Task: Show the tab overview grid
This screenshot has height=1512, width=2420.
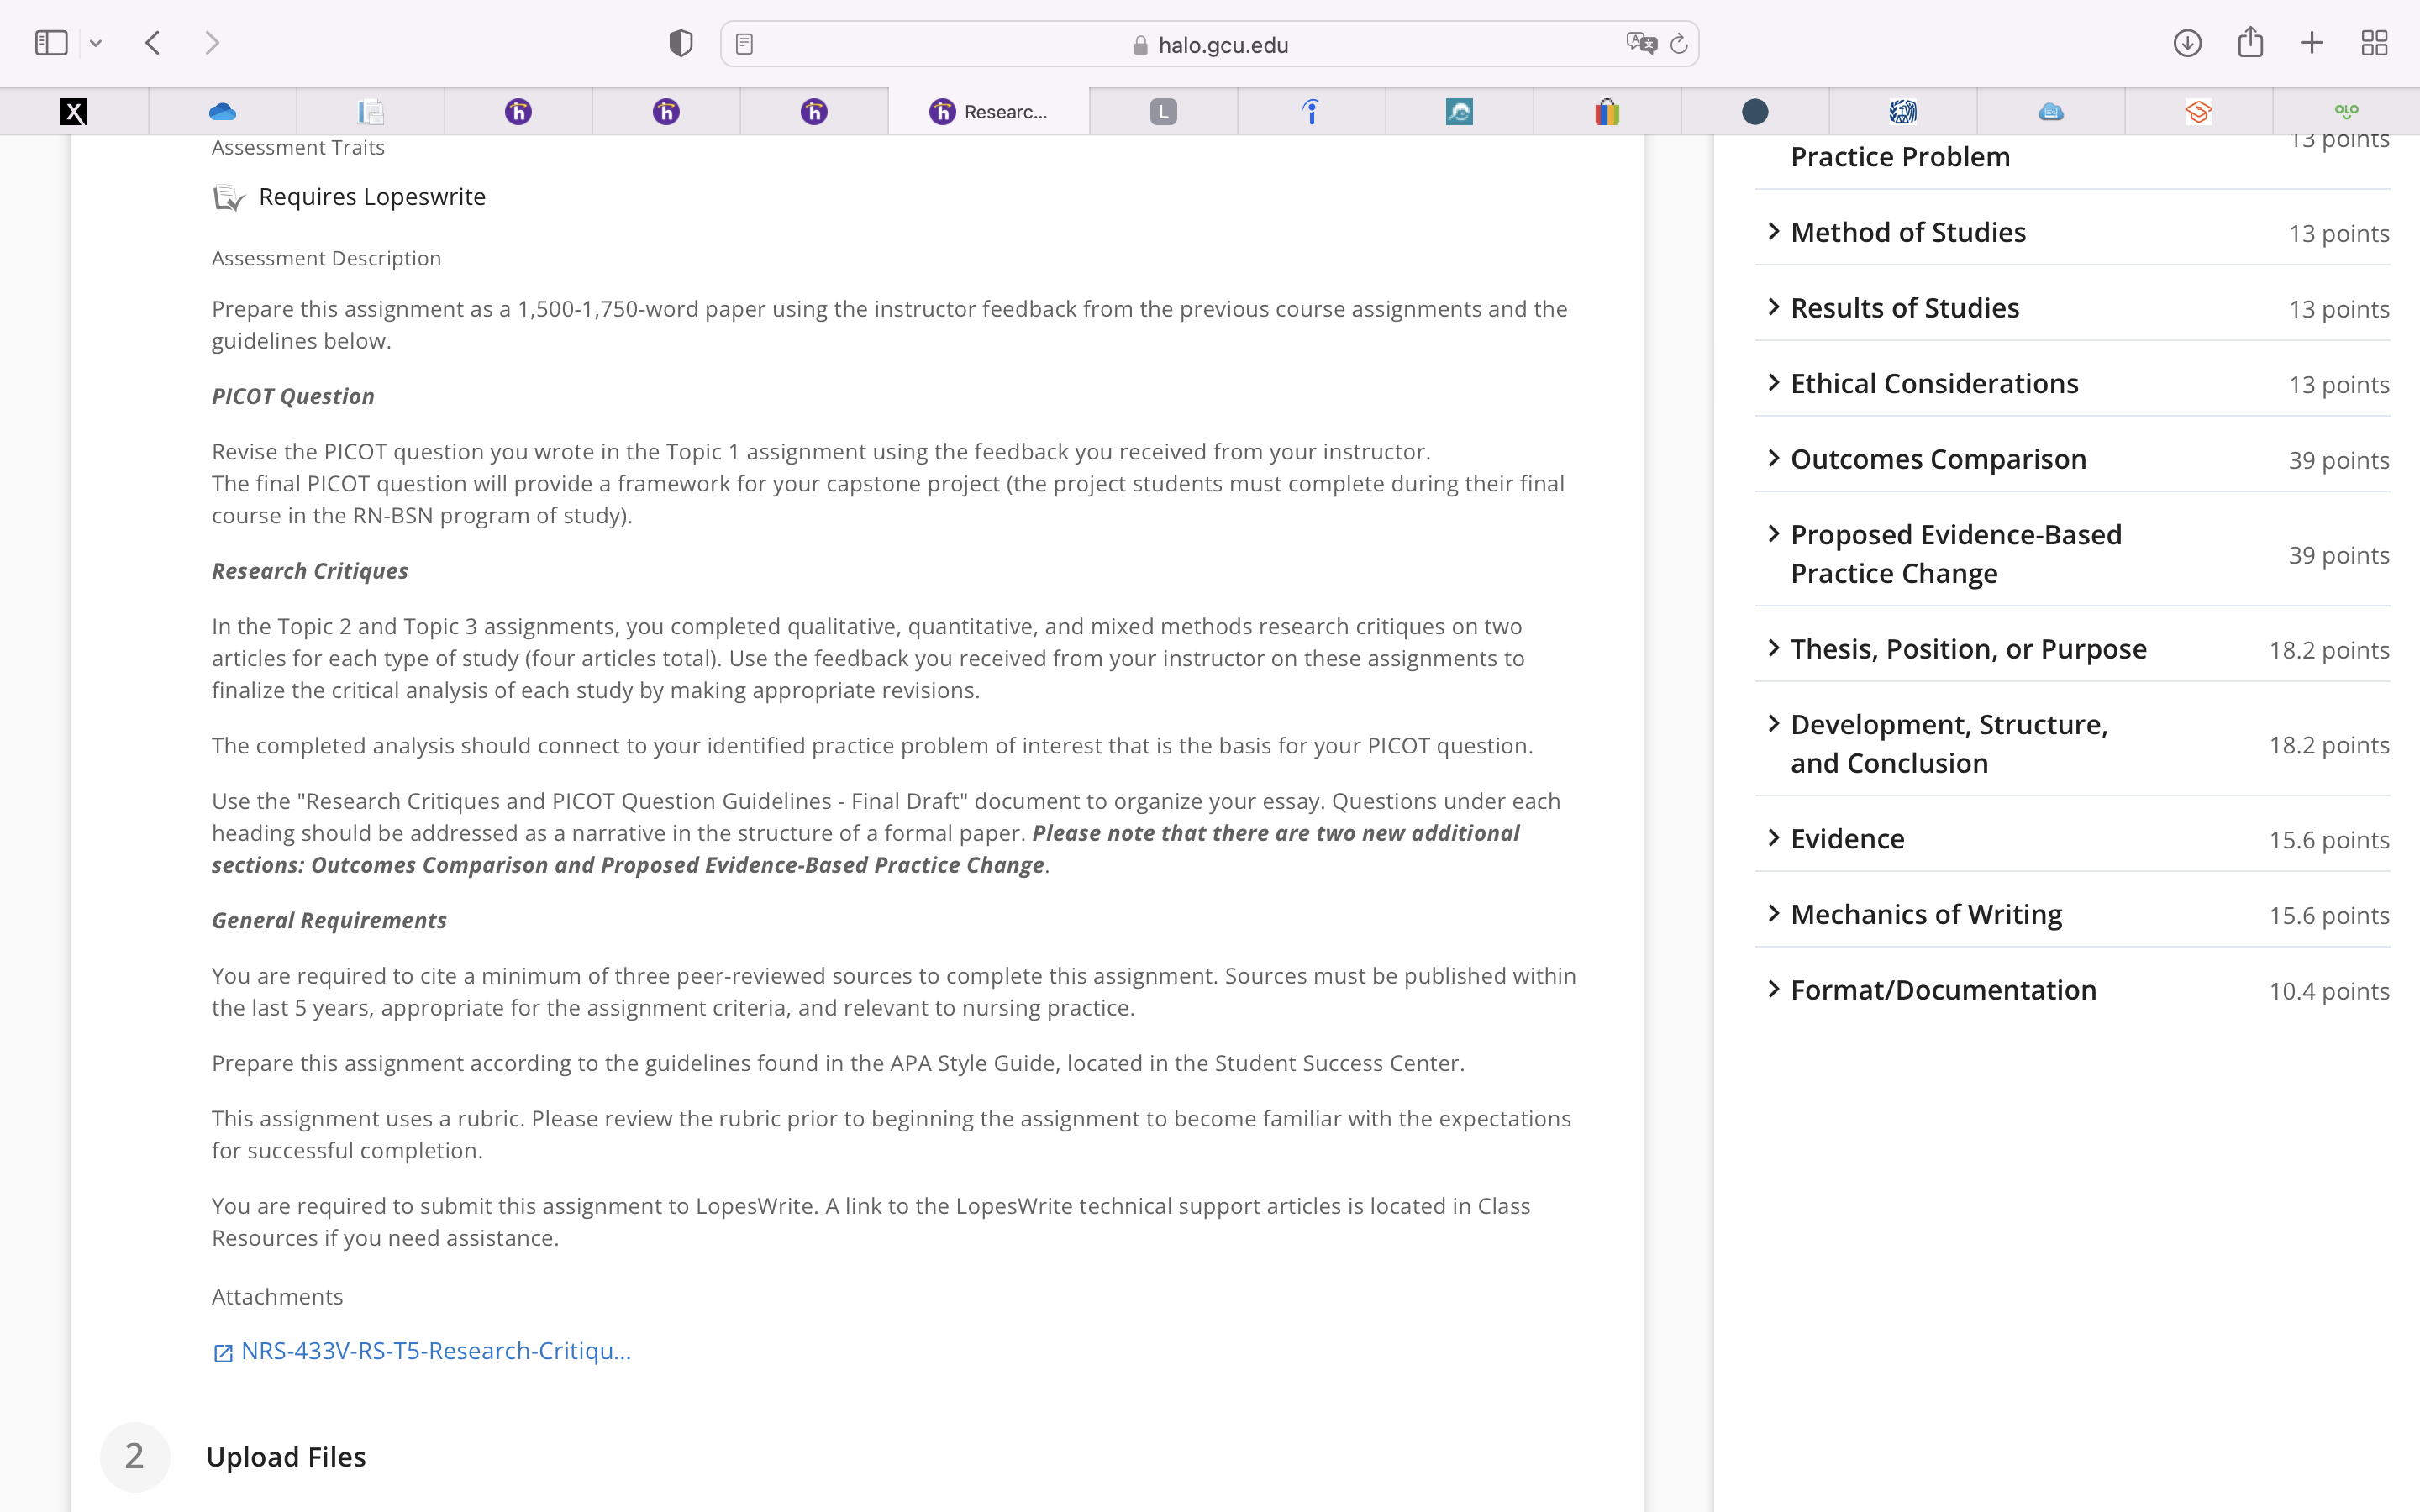Action: coord(2374,43)
